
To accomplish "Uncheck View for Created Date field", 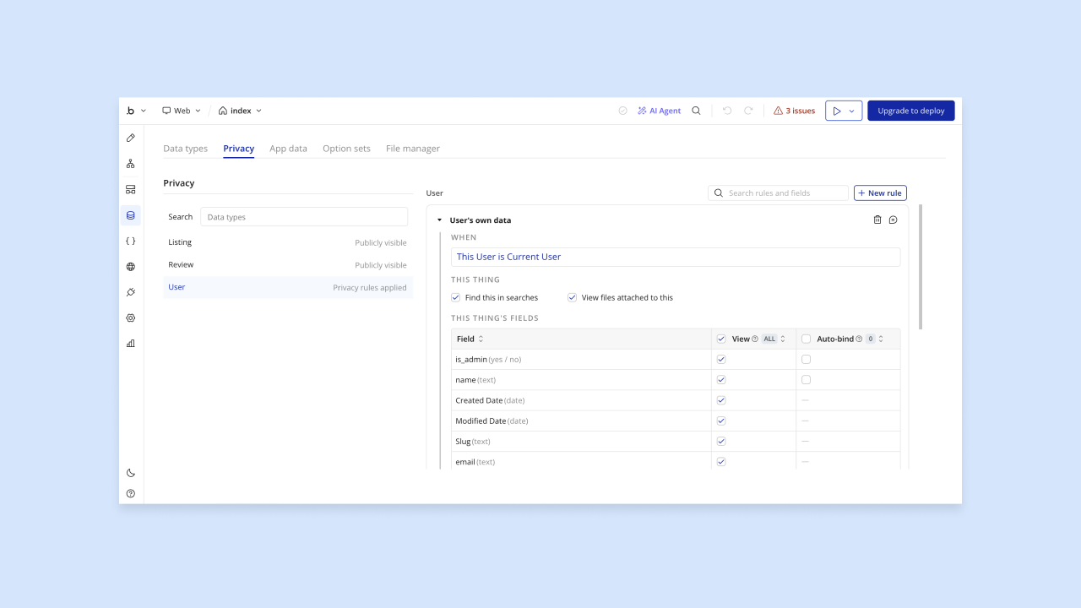I will click(x=721, y=400).
